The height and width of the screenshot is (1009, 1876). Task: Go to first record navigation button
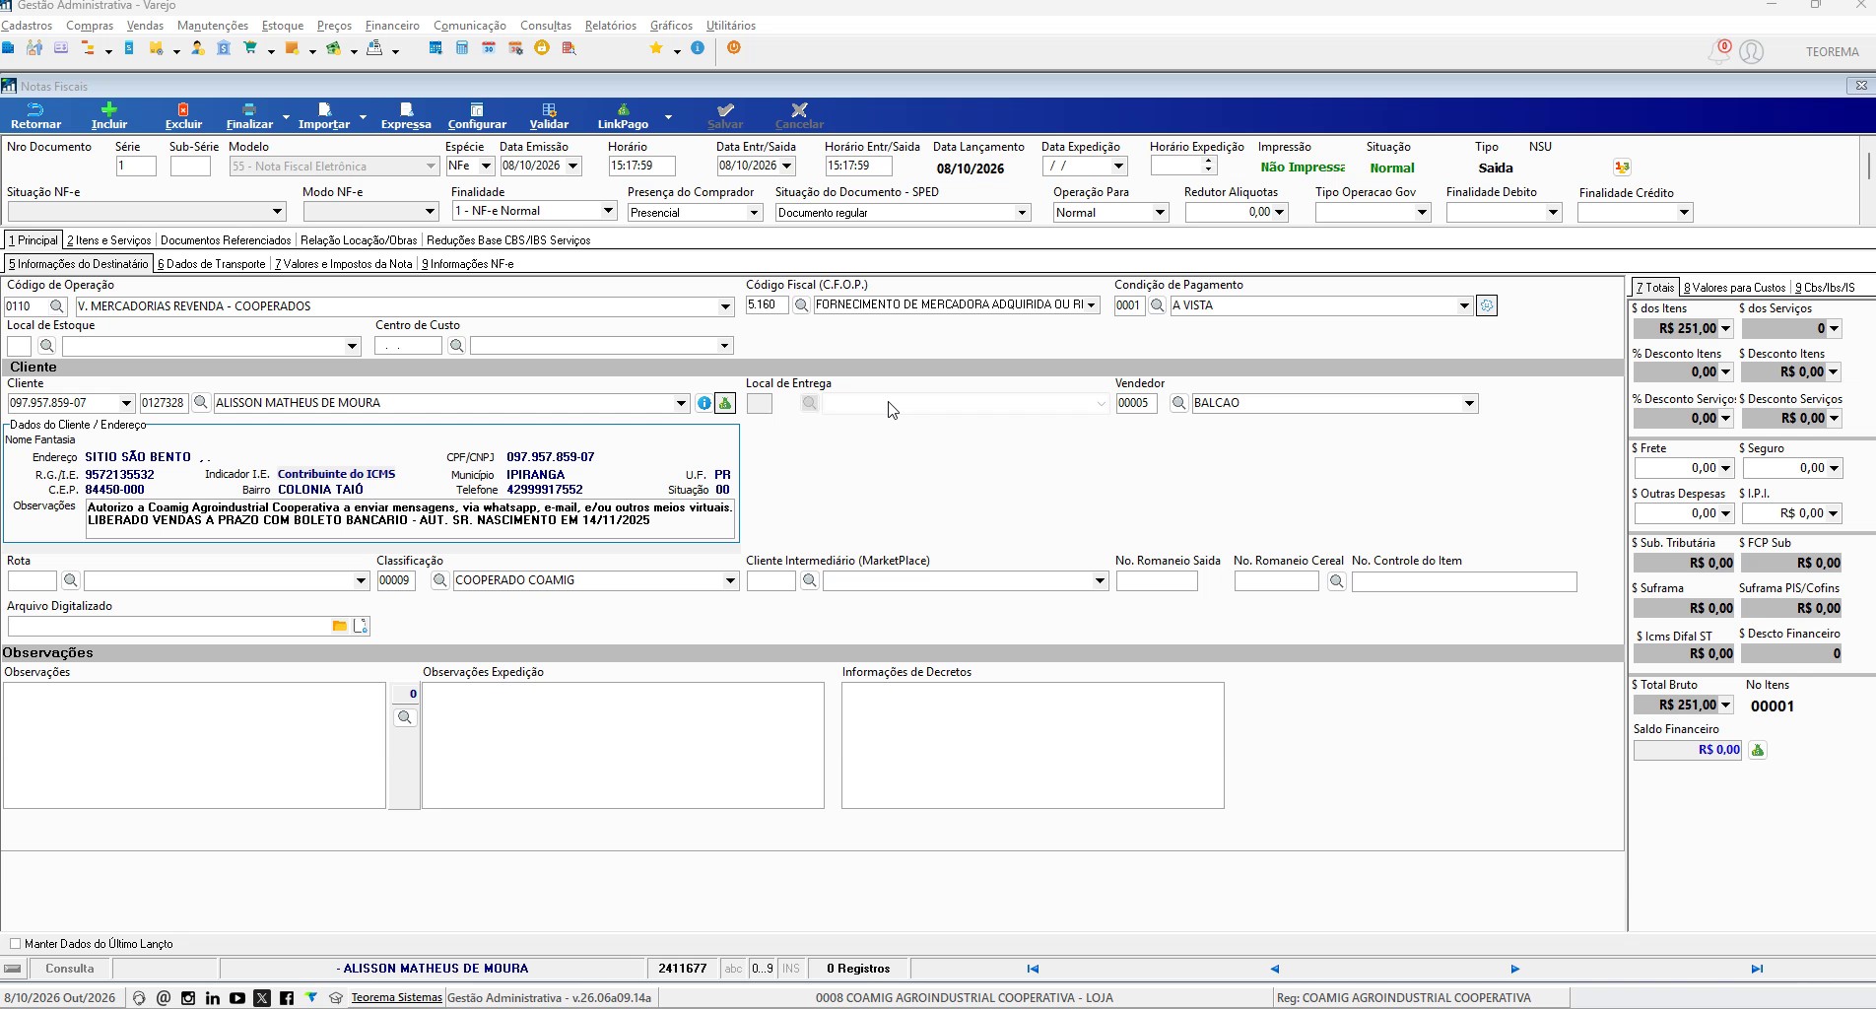coord(1033,969)
